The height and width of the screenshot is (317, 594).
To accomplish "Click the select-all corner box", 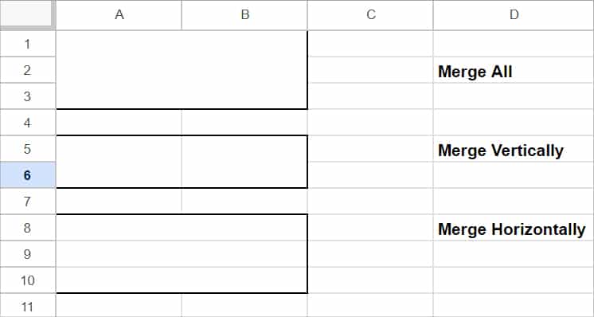I will pyautogui.click(x=26, y=14).
